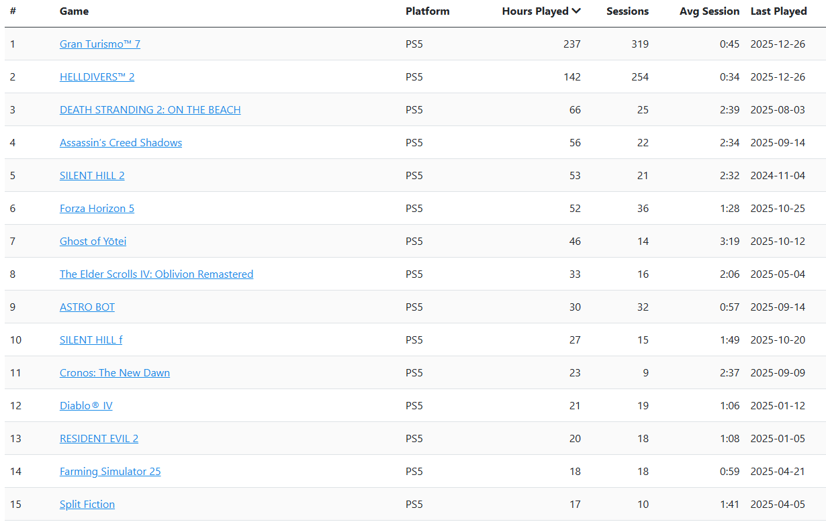826x522 pixels.
Task: Click the 2025-04-05 last played date
Action: point(778,505)
